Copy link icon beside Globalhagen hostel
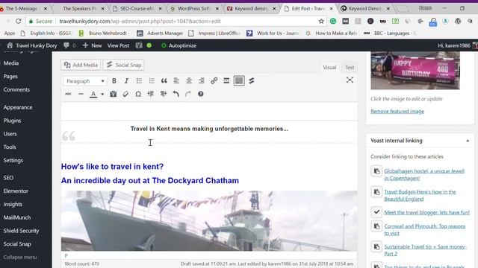The image size is (478, 268). [376, 171]
